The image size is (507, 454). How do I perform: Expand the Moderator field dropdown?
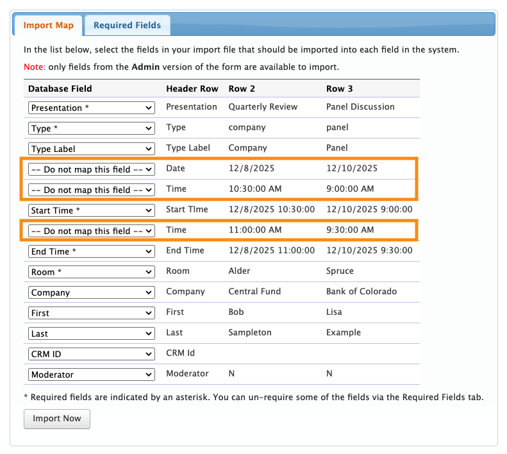click(91, 374)
